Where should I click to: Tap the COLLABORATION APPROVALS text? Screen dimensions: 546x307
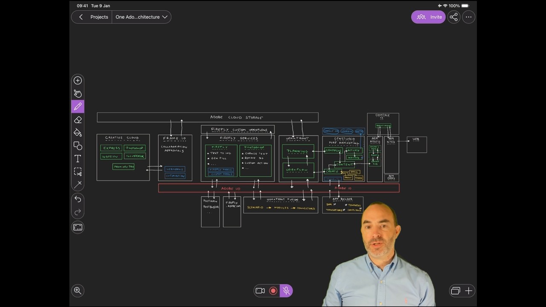(x=174, y=149)
